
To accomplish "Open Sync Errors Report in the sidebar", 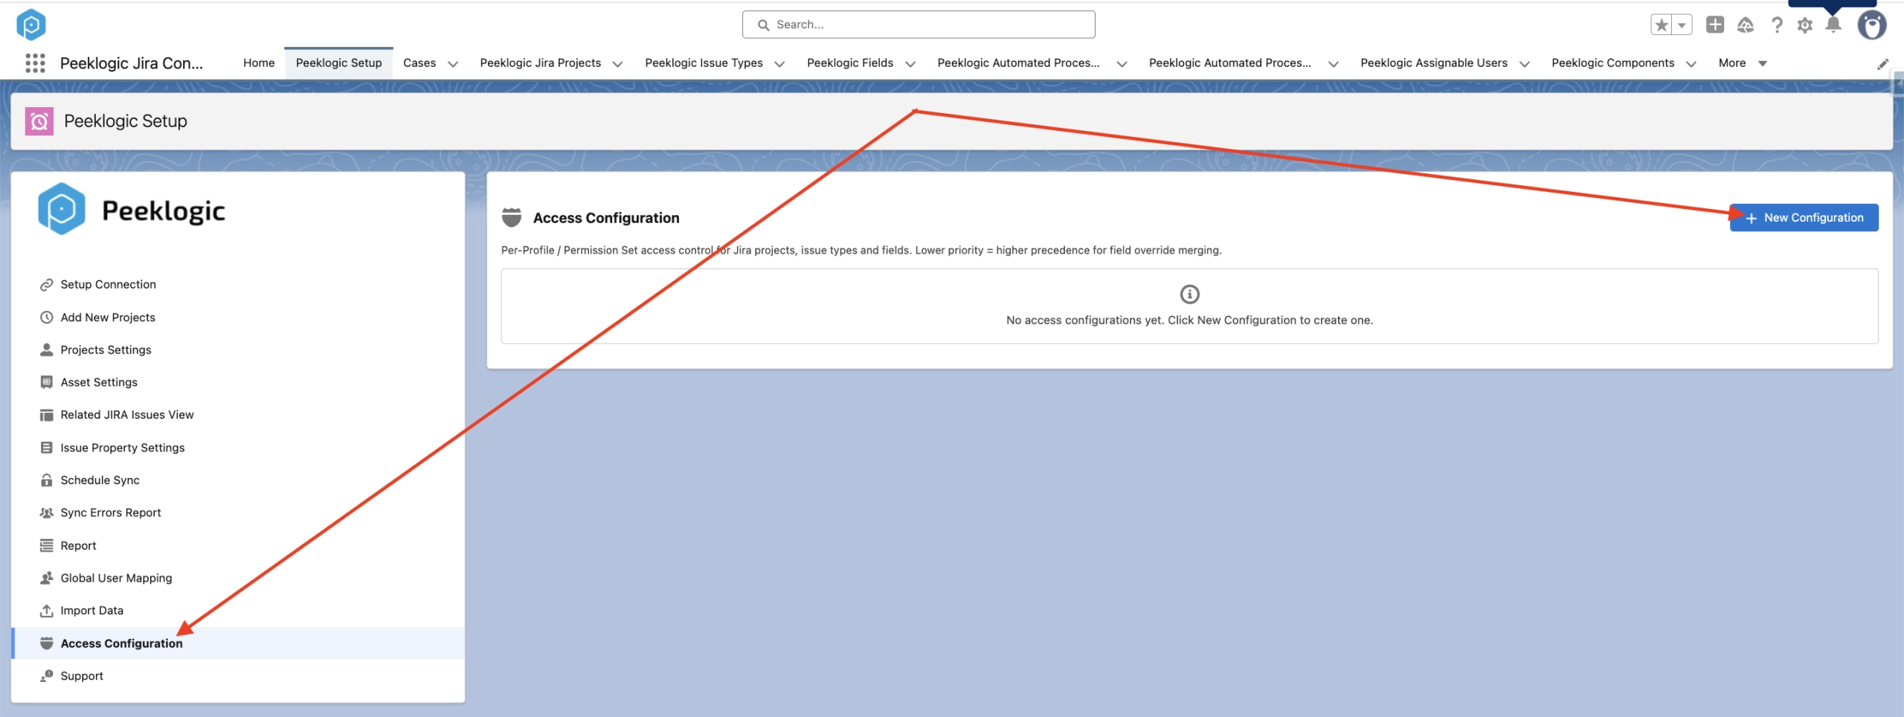I will [110, 512].
